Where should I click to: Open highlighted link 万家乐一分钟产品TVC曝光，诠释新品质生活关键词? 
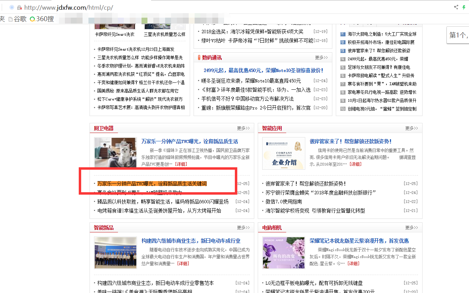tap(152, 184)
